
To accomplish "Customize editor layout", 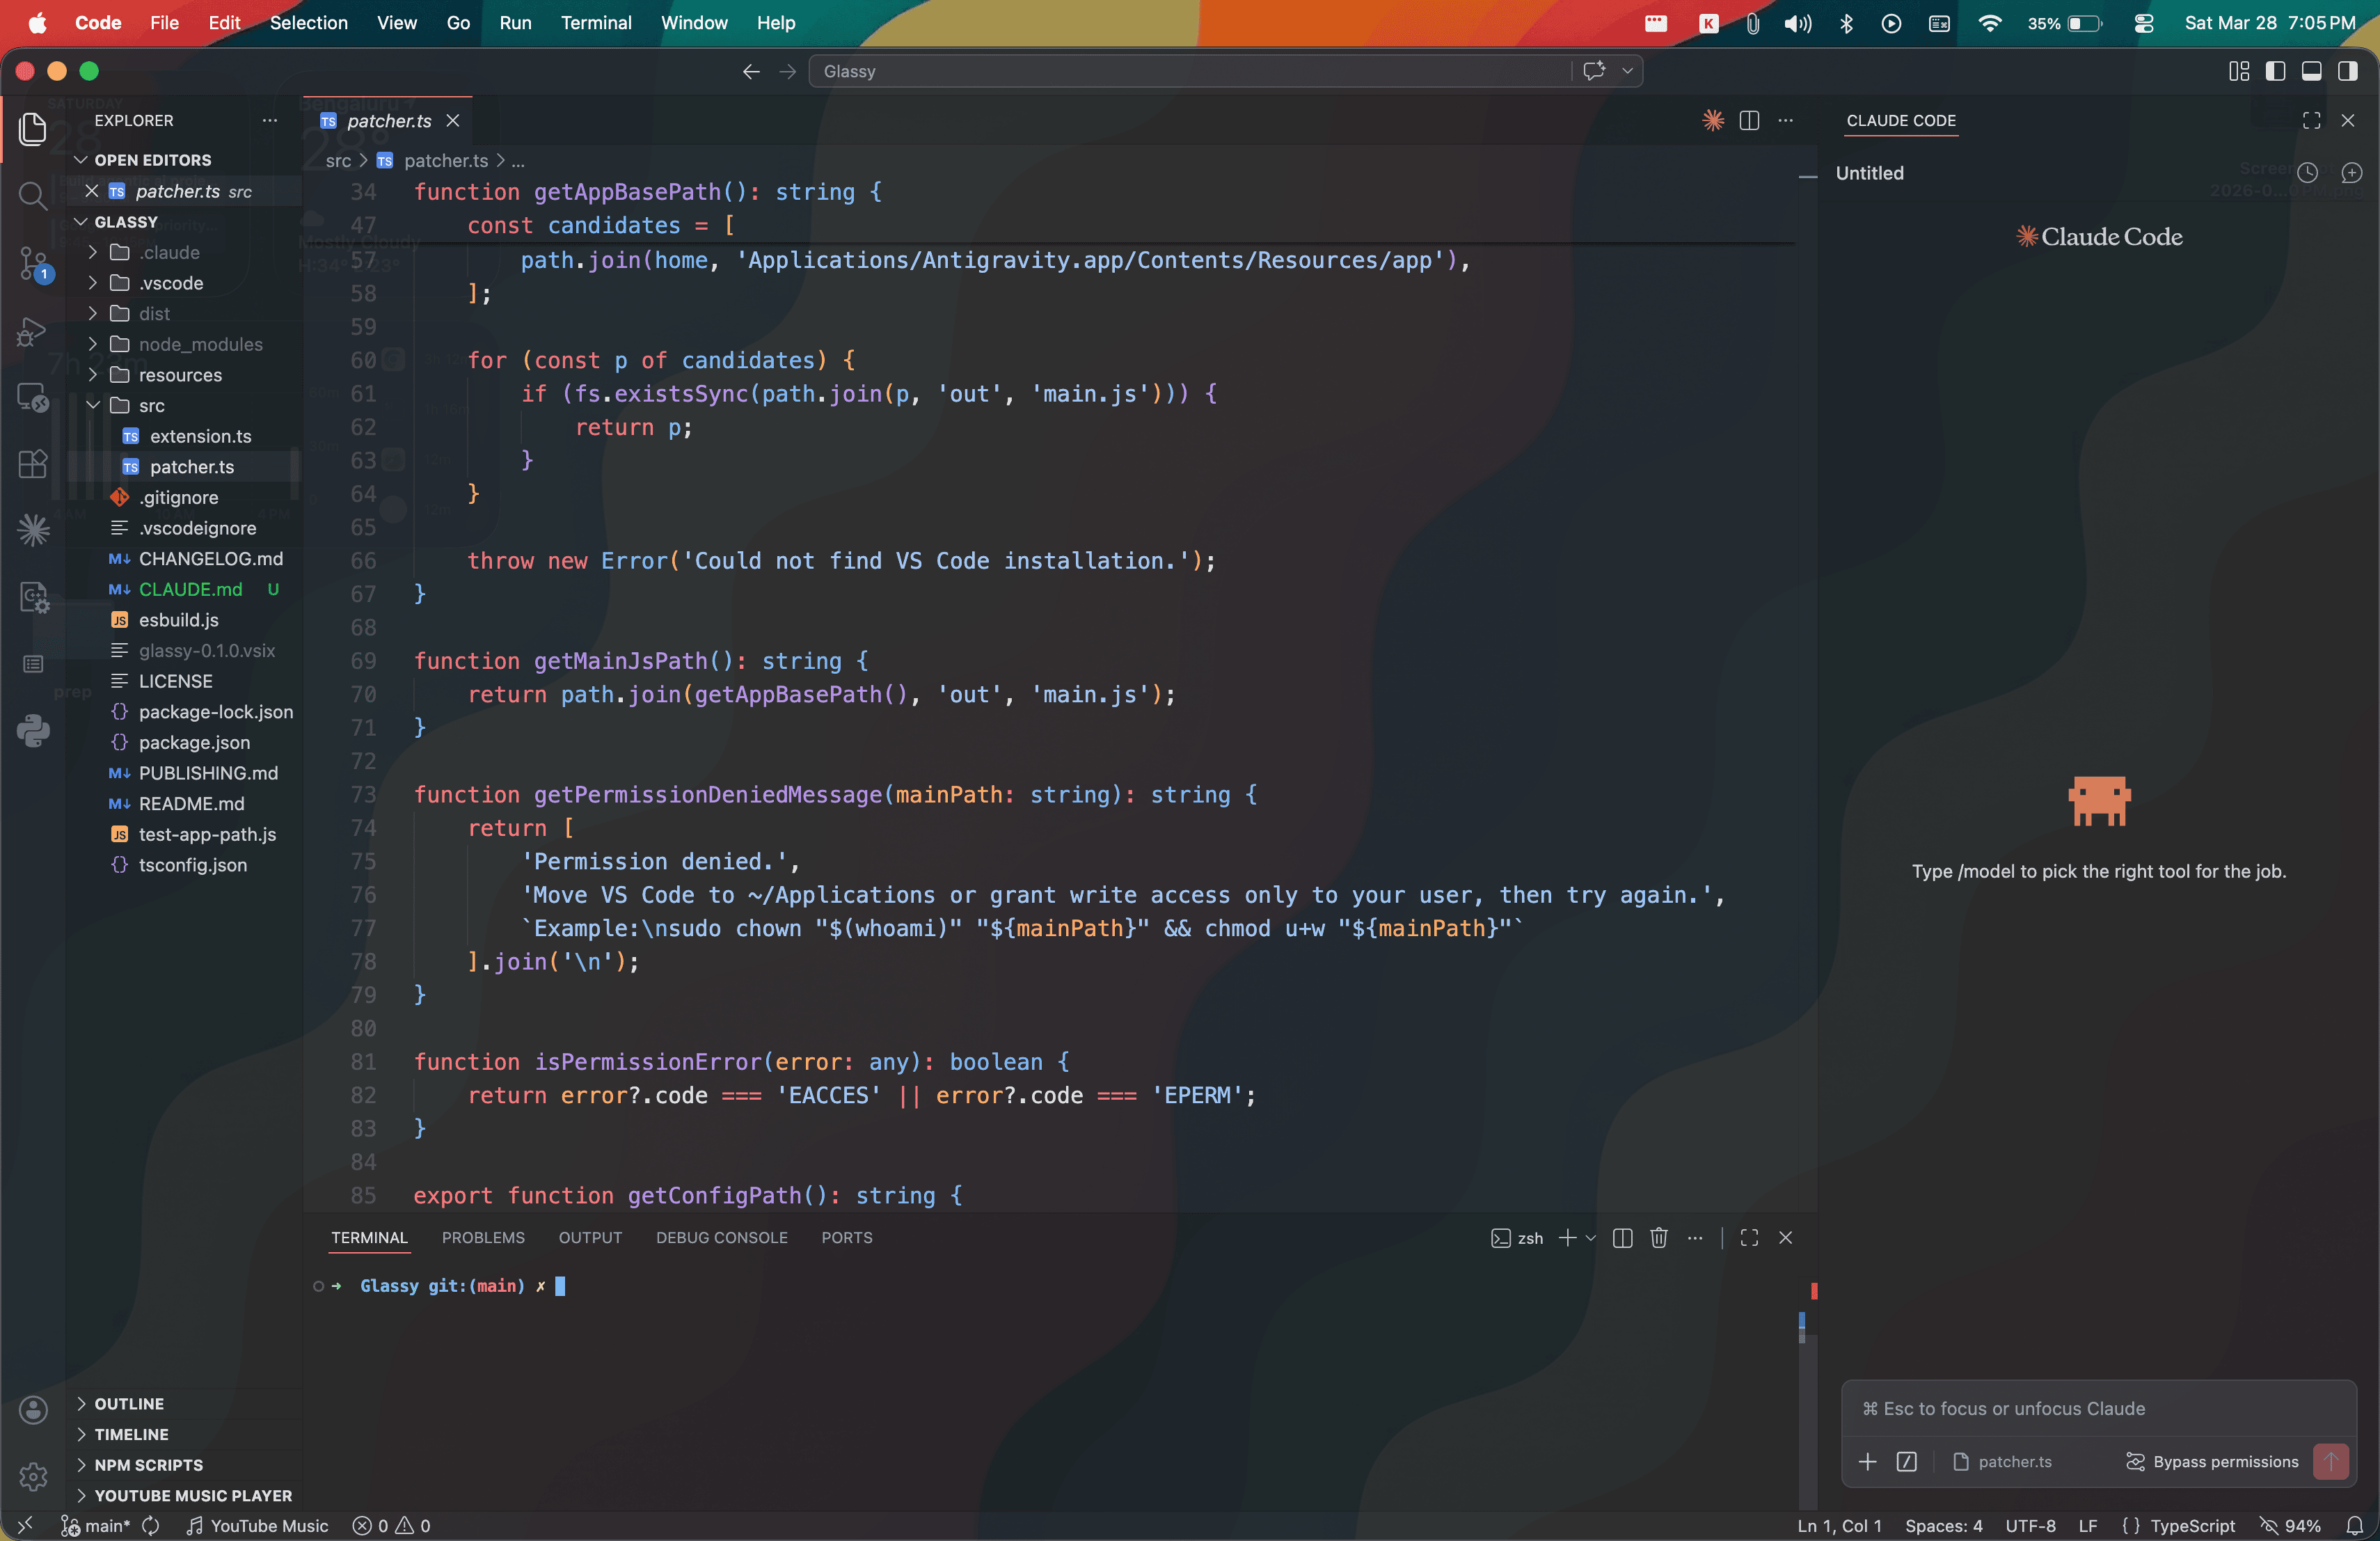I will [x=2239, y=71].
